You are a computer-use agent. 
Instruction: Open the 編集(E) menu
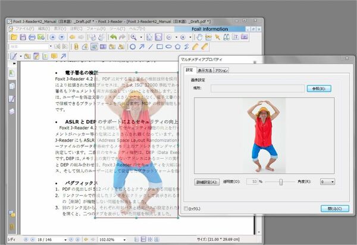tap(44, 29)
